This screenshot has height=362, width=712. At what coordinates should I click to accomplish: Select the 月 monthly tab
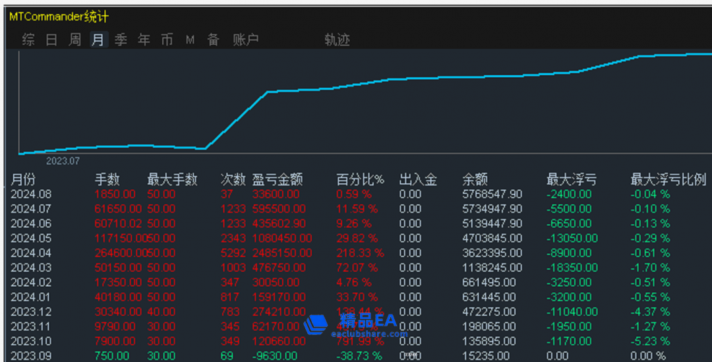click(x=98, y=40)
